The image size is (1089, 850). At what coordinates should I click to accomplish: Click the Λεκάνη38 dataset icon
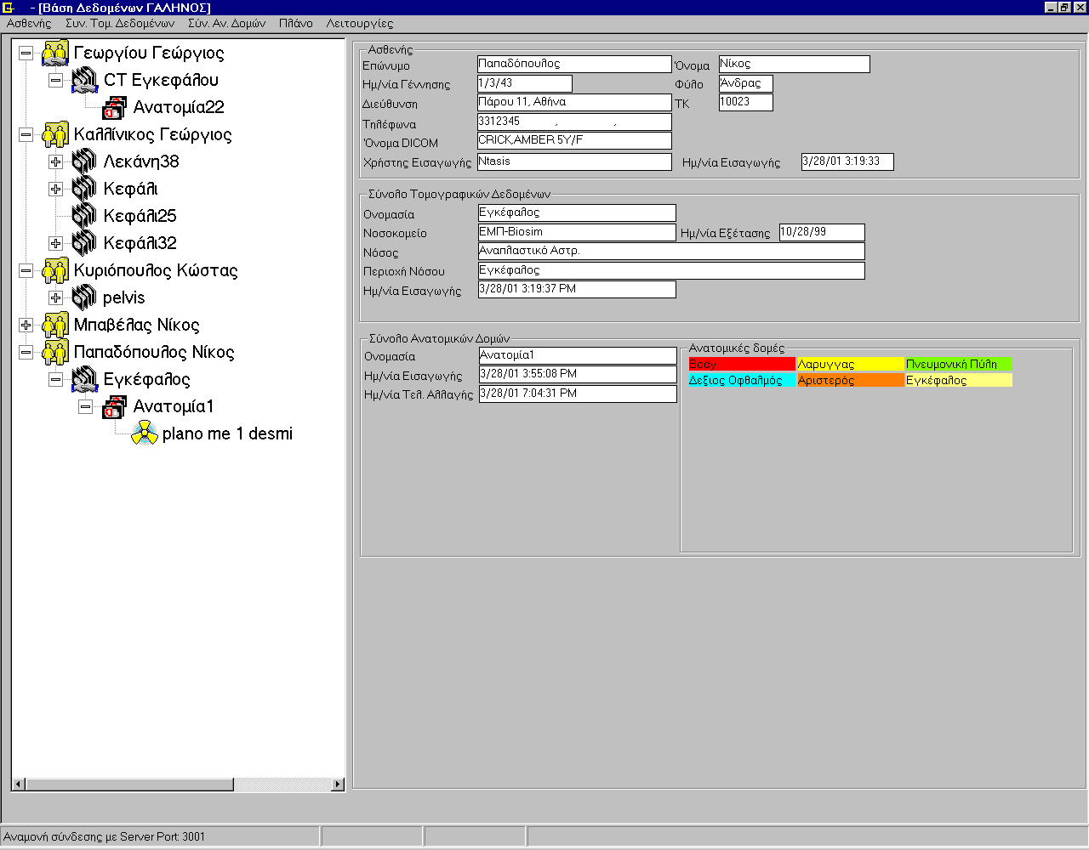[x=85, y=161]
